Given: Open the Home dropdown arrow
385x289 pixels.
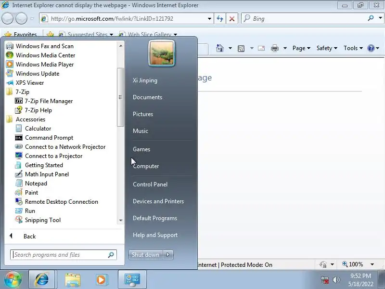Looking at the screenshot, I should point(230,48).
